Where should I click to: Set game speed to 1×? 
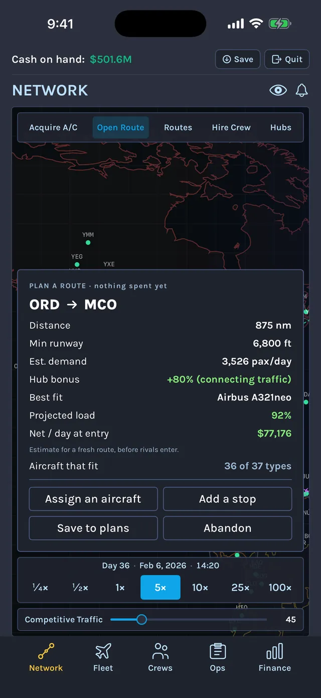[120, 588]
